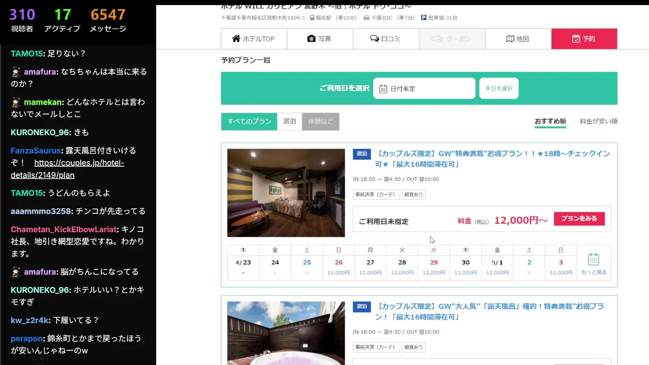Open the first plan's room photo
Screen dimensions: 649x365
click(x=286, y=193)
